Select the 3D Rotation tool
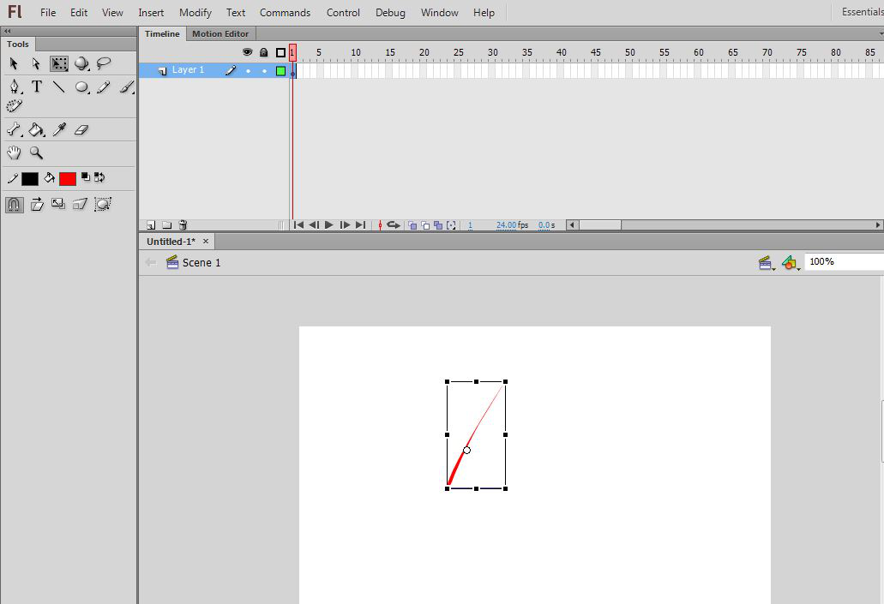Screen dimensions: 884x604 coord(81,63)
